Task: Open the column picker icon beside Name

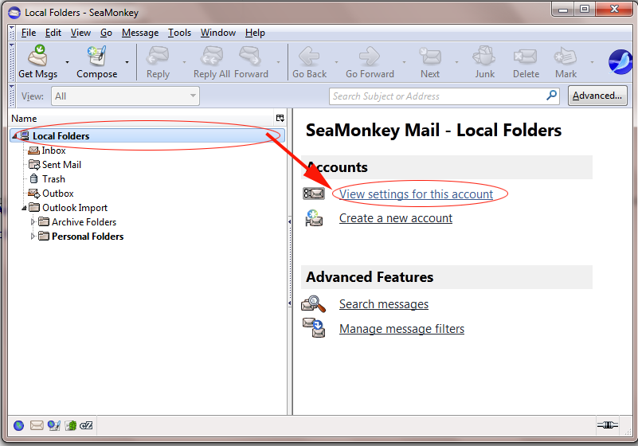Action: 280,118
